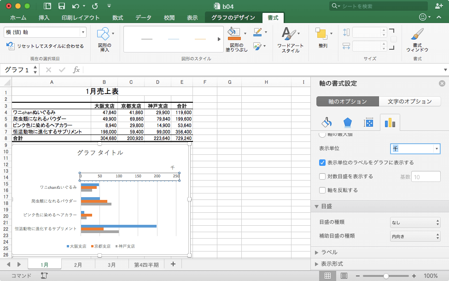The height and width of the screenshot is (281, 449).
Task: Click the name box stepper arrows
Action: click(x=35, y=70)
